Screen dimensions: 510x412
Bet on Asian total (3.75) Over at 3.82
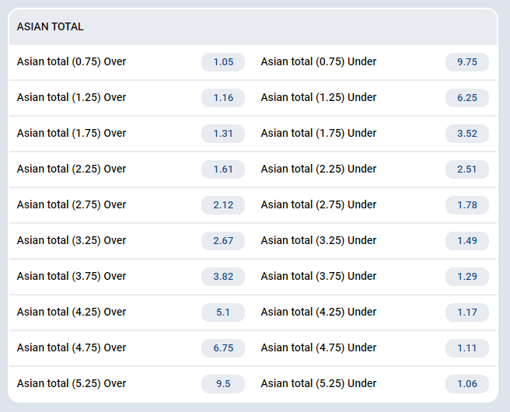coord(222,277)
